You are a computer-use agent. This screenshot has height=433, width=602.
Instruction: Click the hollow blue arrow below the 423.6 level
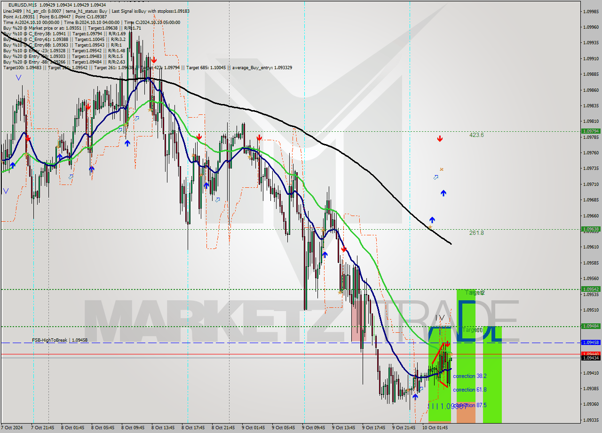(436, 177)
